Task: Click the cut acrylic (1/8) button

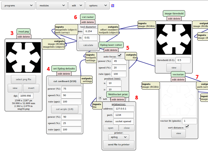Action: point(64,109)
